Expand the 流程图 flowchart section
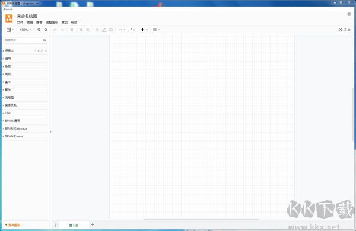 click(x=26, y=97)
